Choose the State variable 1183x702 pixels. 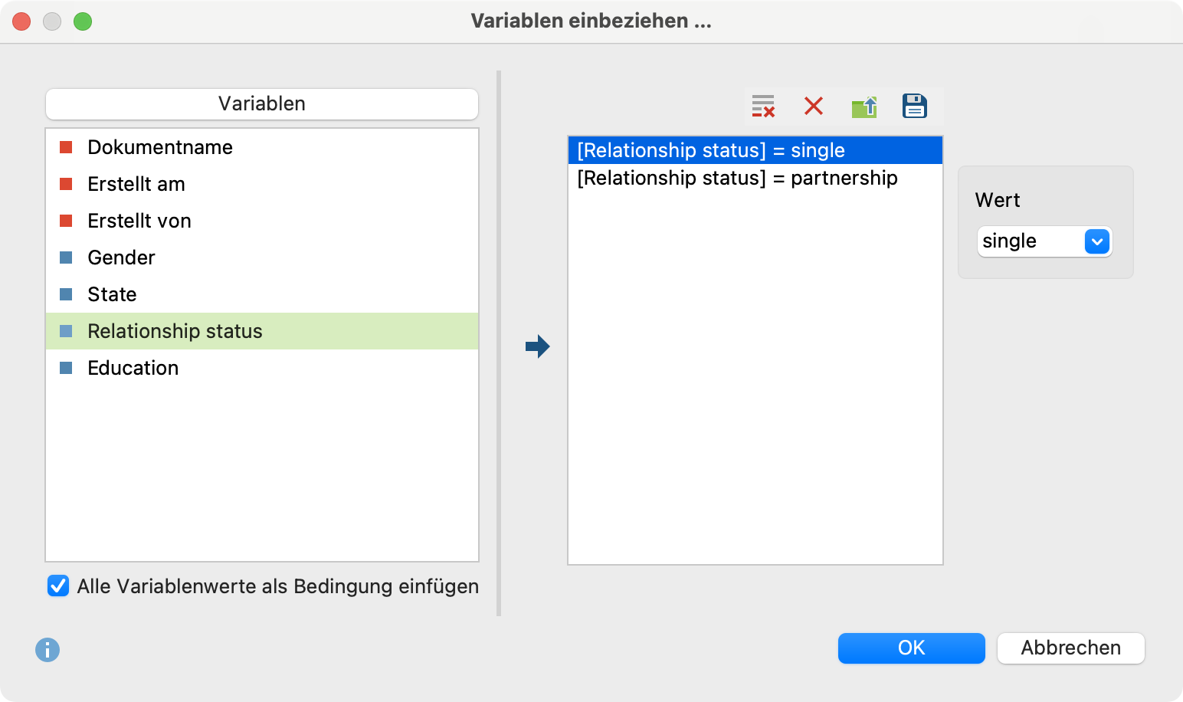coord(262,294)
